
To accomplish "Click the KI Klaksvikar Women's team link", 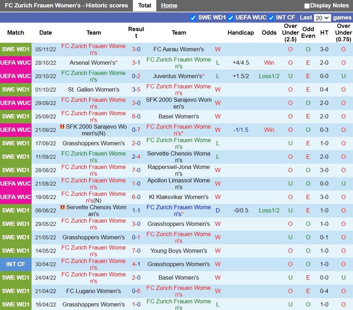I will (x=179, y=197).
